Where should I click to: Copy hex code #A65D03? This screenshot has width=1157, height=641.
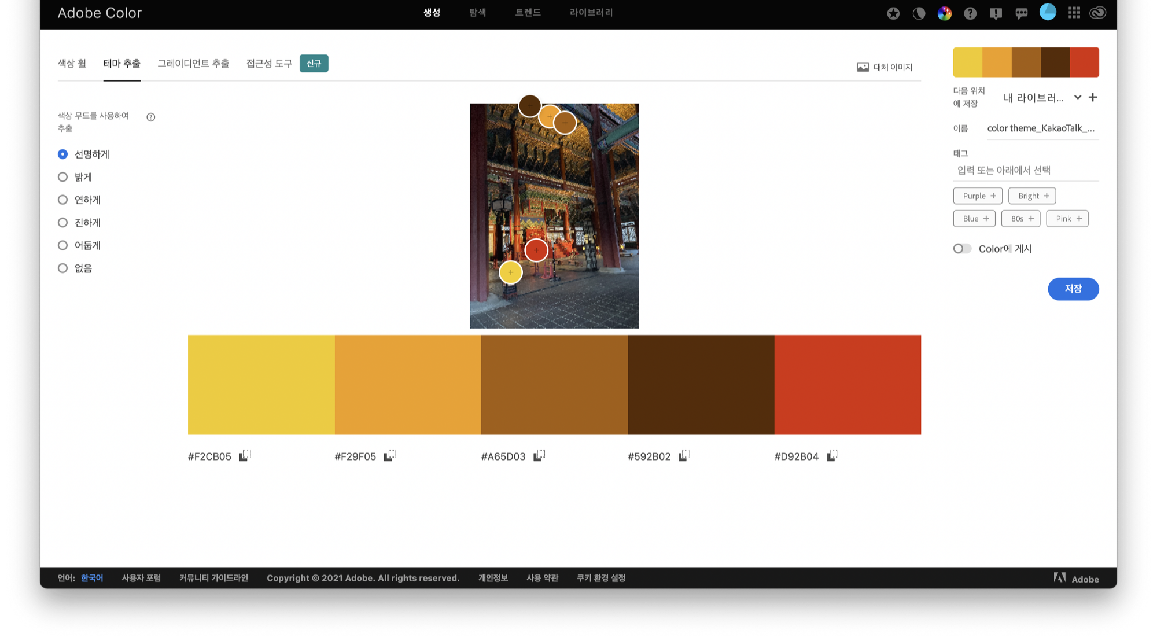point(539,456)
